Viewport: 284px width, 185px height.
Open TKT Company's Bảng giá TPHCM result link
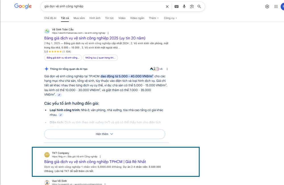click(95, 162)
